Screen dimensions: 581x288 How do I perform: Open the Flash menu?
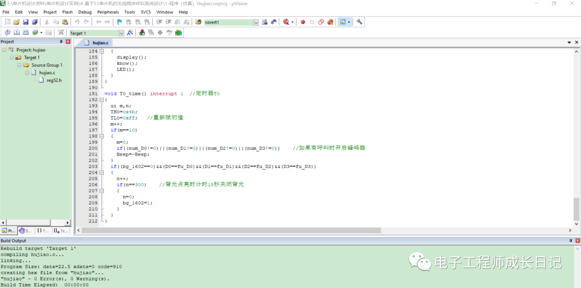[67, 12]
